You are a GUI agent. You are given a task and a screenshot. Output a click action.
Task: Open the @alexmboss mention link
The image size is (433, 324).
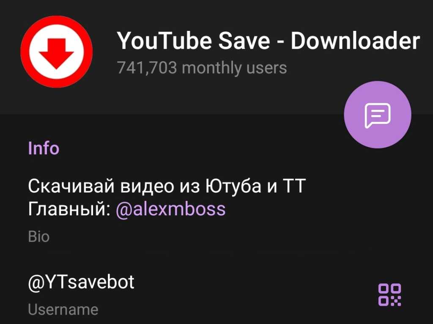click(x=171, y=209)
